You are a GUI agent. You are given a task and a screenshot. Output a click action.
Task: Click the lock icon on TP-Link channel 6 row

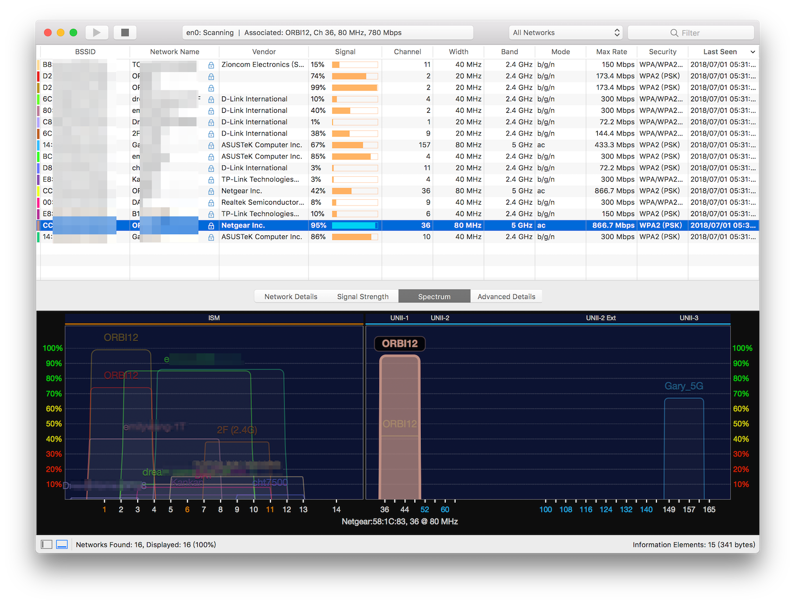[x=211, y=214]
